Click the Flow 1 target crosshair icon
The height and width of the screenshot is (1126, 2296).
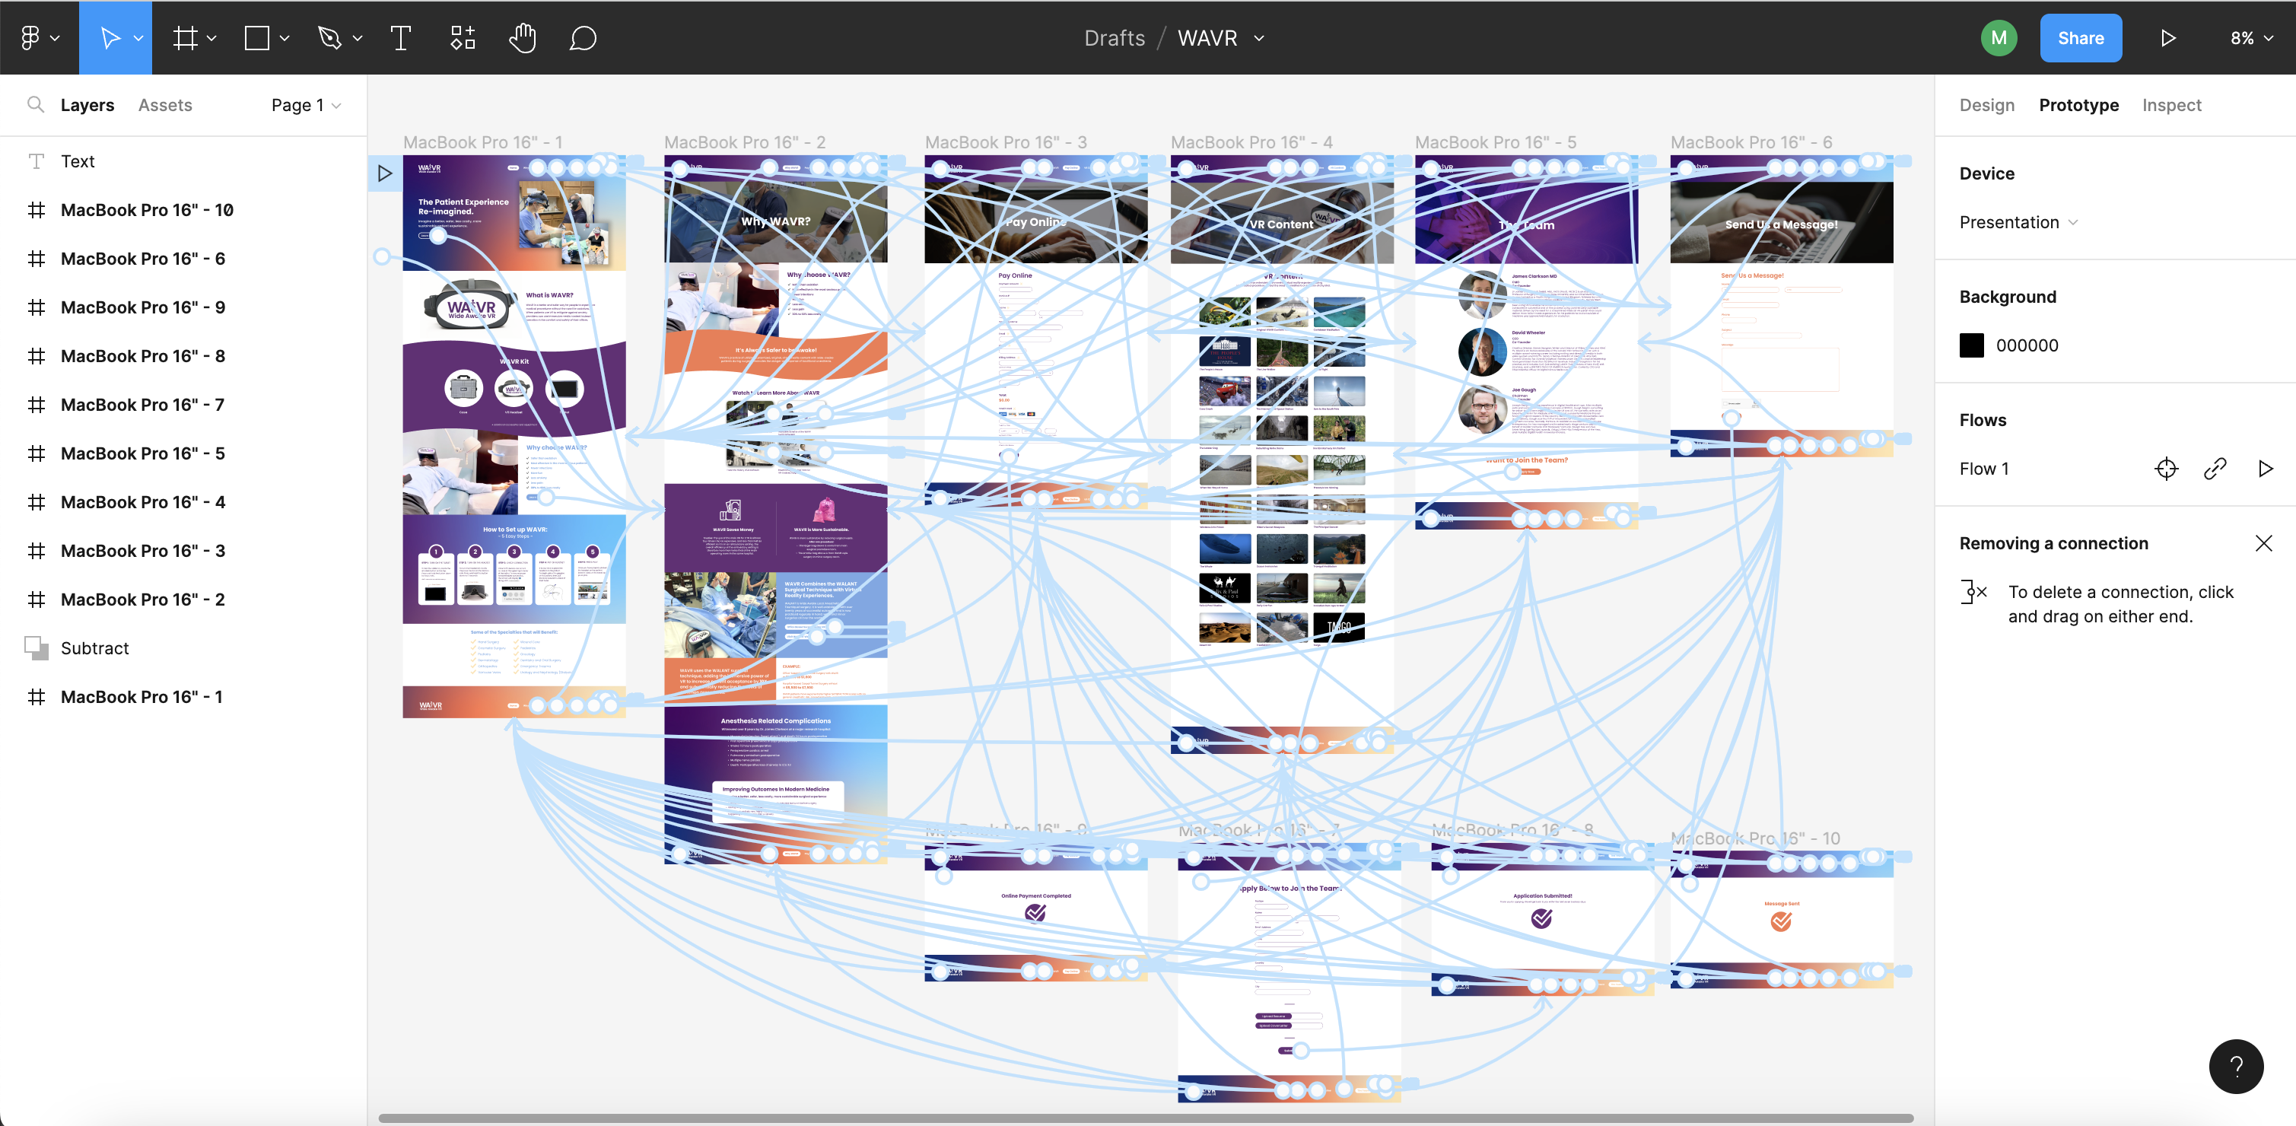[2166, 469]
